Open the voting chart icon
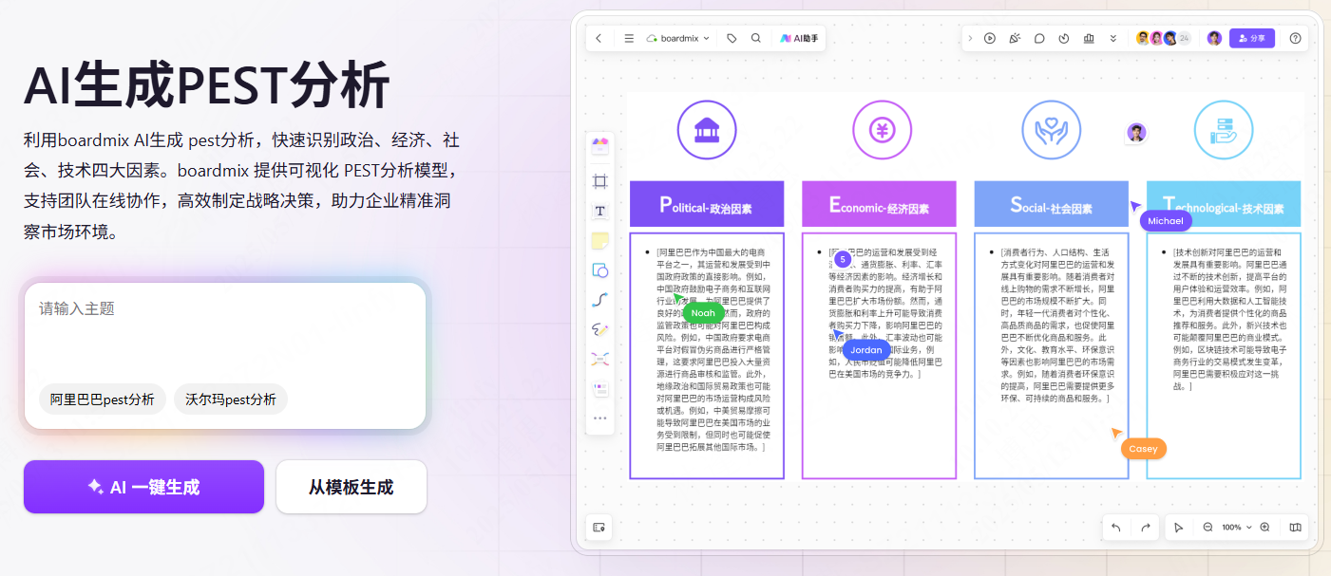This screenshot has height=576, width=1331. tap(1089, 38)
